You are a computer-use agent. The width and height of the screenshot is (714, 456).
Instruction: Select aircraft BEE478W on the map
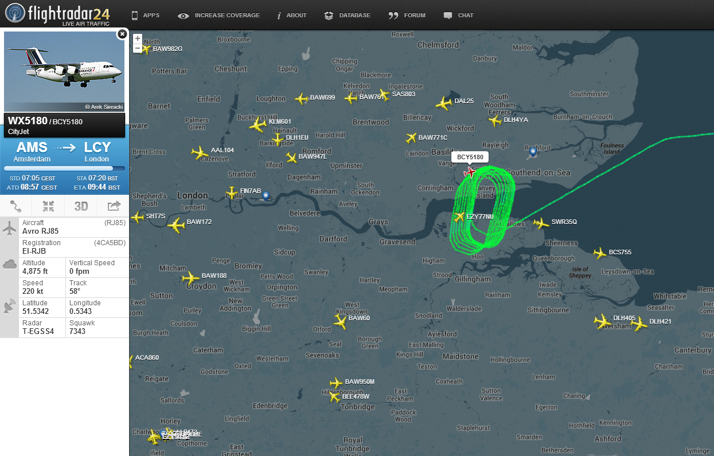[x=335, y=396]
